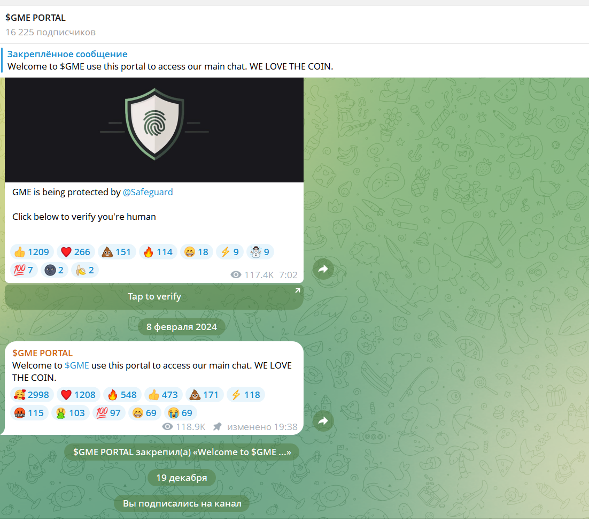Select the smiling hearts reaction with 2998
The height and width of the screenshot is (521, 589).
pyautogui.click(x=32, y=395)
